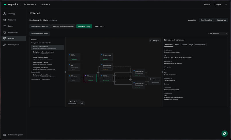
Task: Click Collapse navigation panel icon
Action: click(x=5, y=135)
